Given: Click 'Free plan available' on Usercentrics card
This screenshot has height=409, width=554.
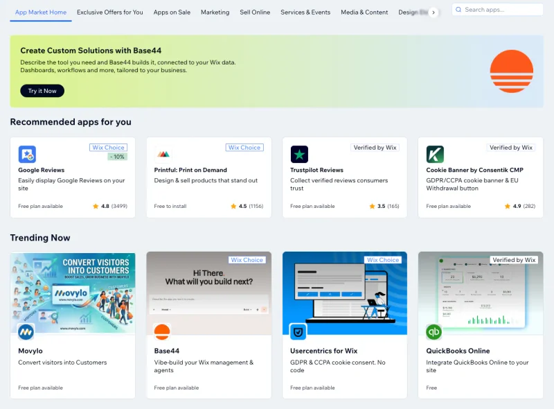Looking at the screenshot, I should [312, 388].
